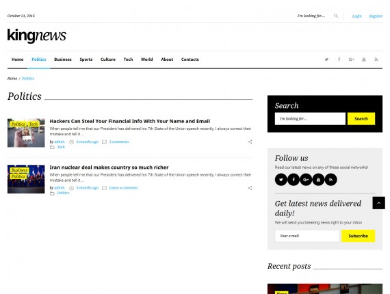Go to Home in the main menu
The image size is (390, 294).
coord(17,59)
